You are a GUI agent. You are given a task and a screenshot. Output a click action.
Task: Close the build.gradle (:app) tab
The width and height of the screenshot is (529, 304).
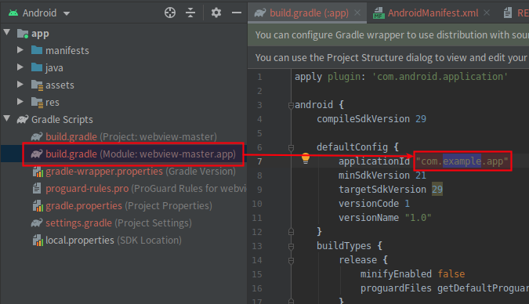coord(357,13)
